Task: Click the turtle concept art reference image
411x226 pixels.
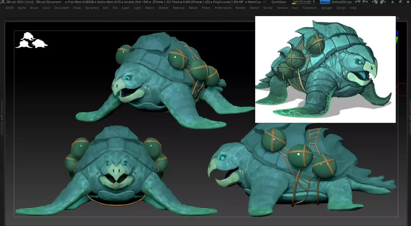Action: click(x=325, y=69)
